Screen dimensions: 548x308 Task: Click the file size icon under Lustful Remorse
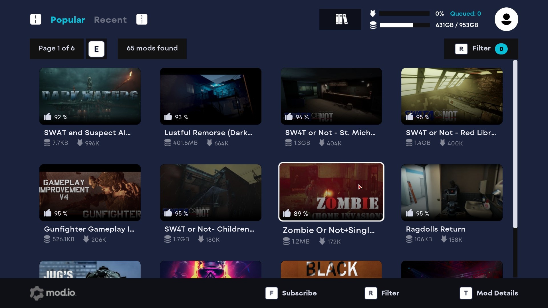coord(168,143)
